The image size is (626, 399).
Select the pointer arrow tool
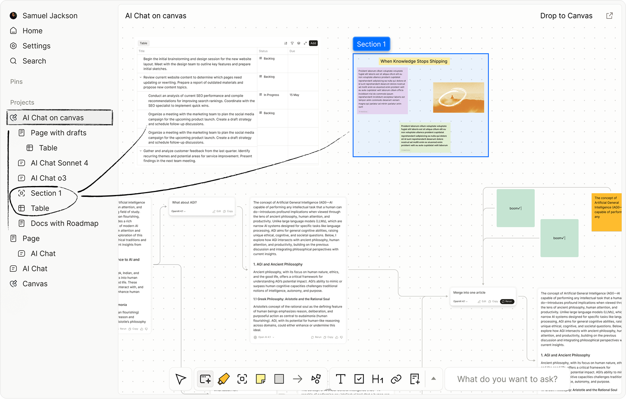pyautogui.click(x=181, y=379)
